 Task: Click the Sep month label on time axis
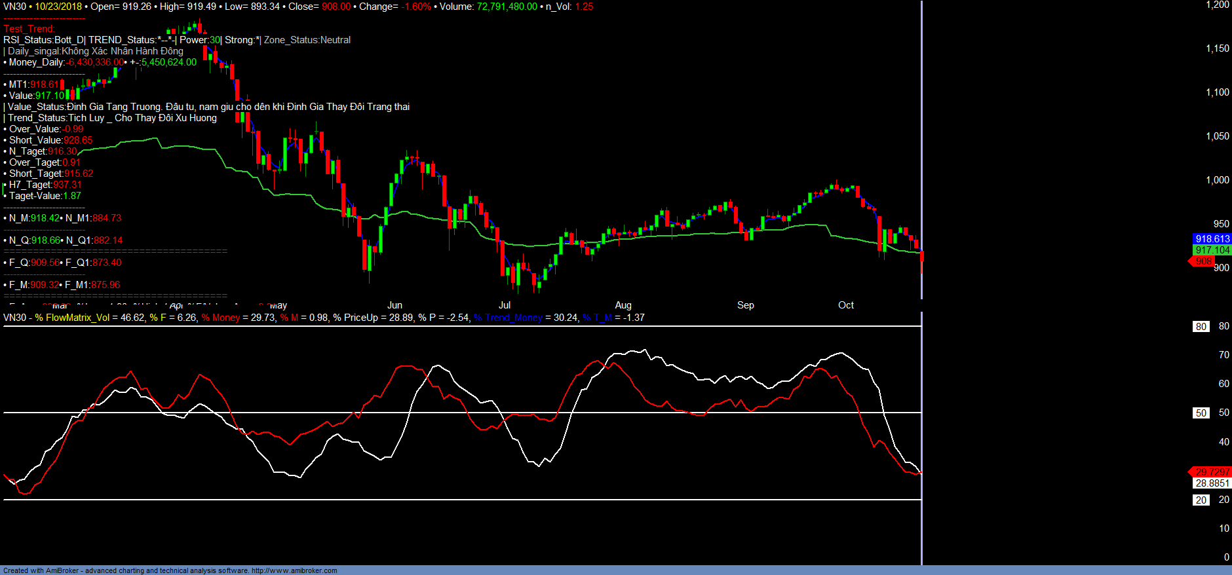pos(745,305)
